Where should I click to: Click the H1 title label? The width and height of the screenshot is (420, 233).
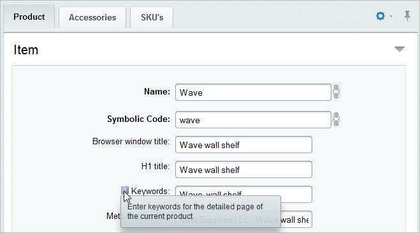[156, 167]
